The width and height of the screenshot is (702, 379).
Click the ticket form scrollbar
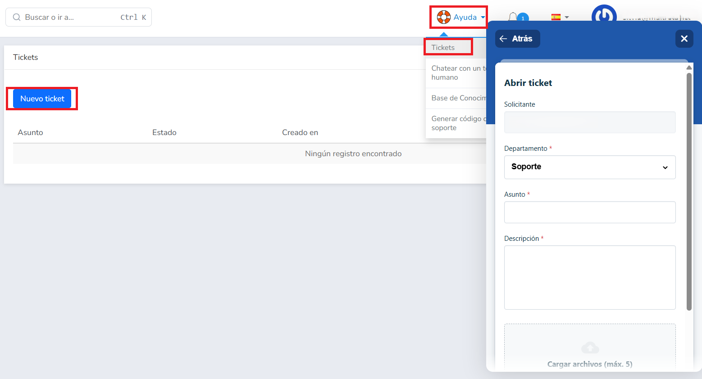click(689, 191)
